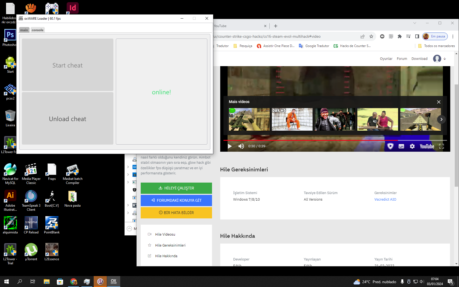The width and height of the screenshot is (459, 287).
Task: Switch to the console tab in oxWARE Loader
Action: pyautogui.click(x=37, y=30)
